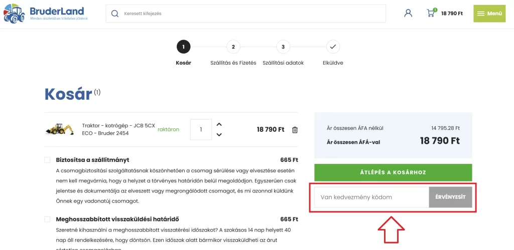Viewport: 514px width, 250px height.
Task: Open the JCB excavator product thumbnail
Action: tap(60, 129)
